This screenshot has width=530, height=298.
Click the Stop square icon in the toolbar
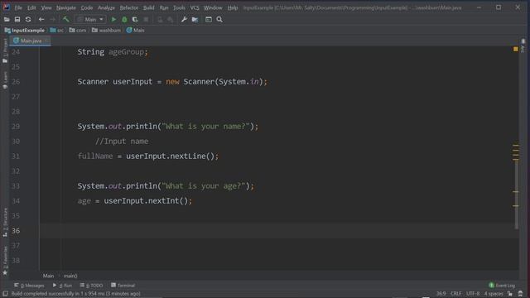click(146, 20)
